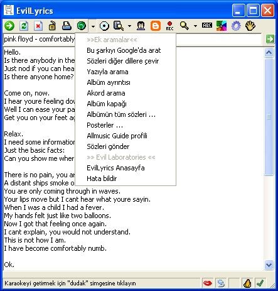Expand the arrow beside document search icon

130,26
